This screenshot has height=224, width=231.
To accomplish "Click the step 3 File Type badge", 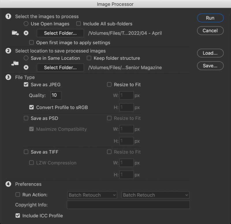I will pos(8,77).
